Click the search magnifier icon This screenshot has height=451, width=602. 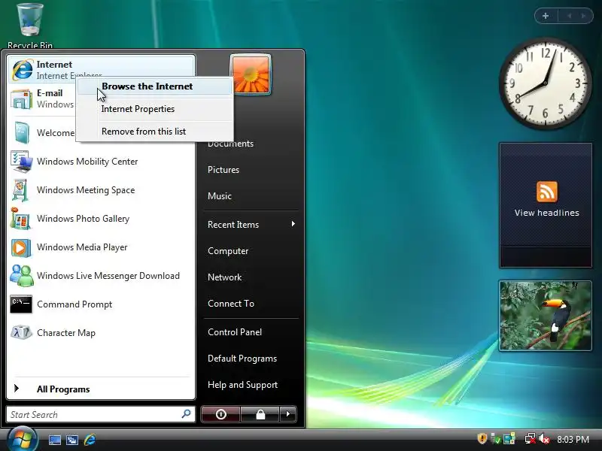pyautogui.click(x=186, y=414)
